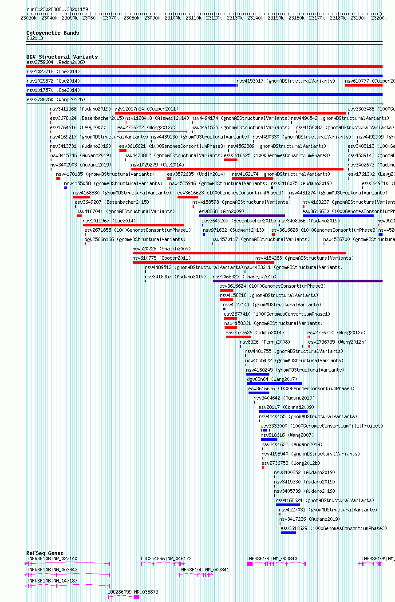395x602 pixels.
Task: Open esv2671855 1000GenomesConsortiumPhase1 label
Action: (138, 230)
